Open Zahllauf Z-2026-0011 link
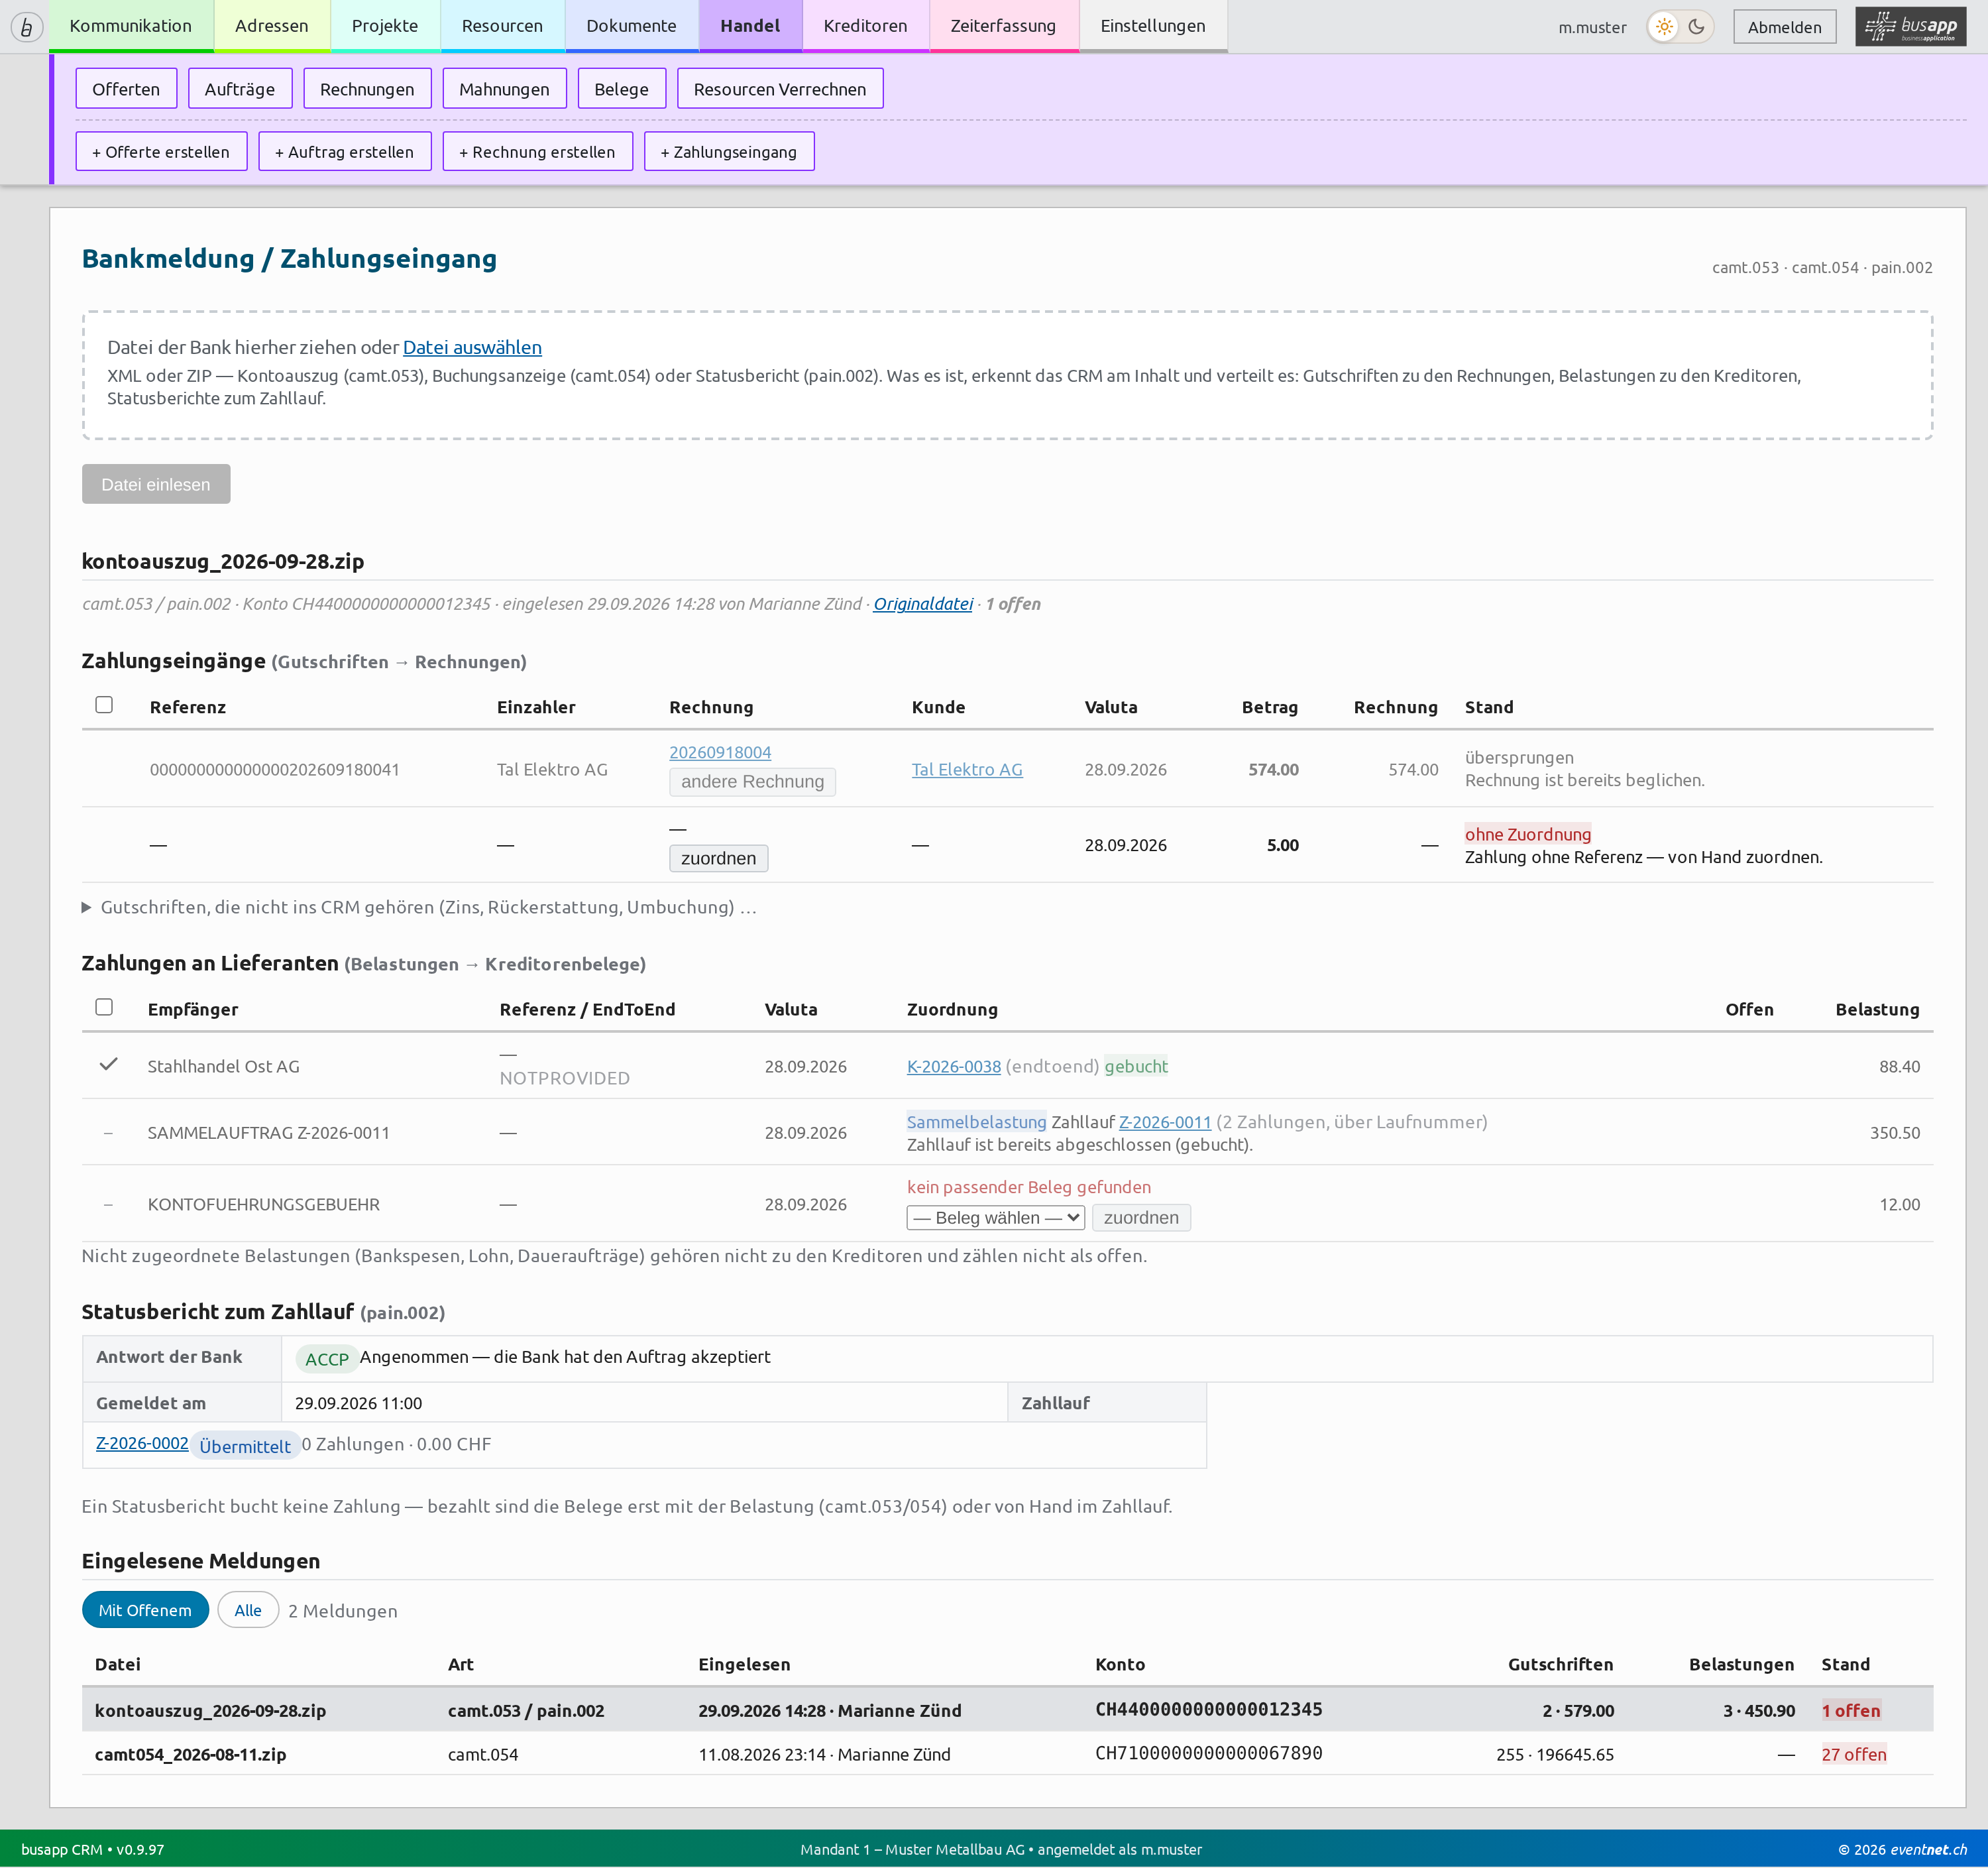 [1165, 1123]
